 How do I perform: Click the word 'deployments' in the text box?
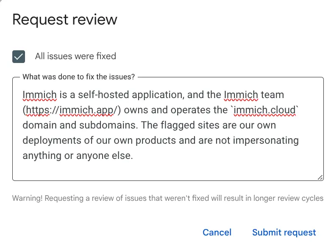click(x=51, y=140)
